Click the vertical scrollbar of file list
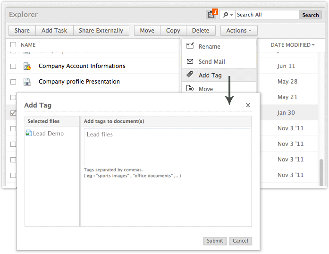This screenshot has height=254, width=329. tap(321, 172)
